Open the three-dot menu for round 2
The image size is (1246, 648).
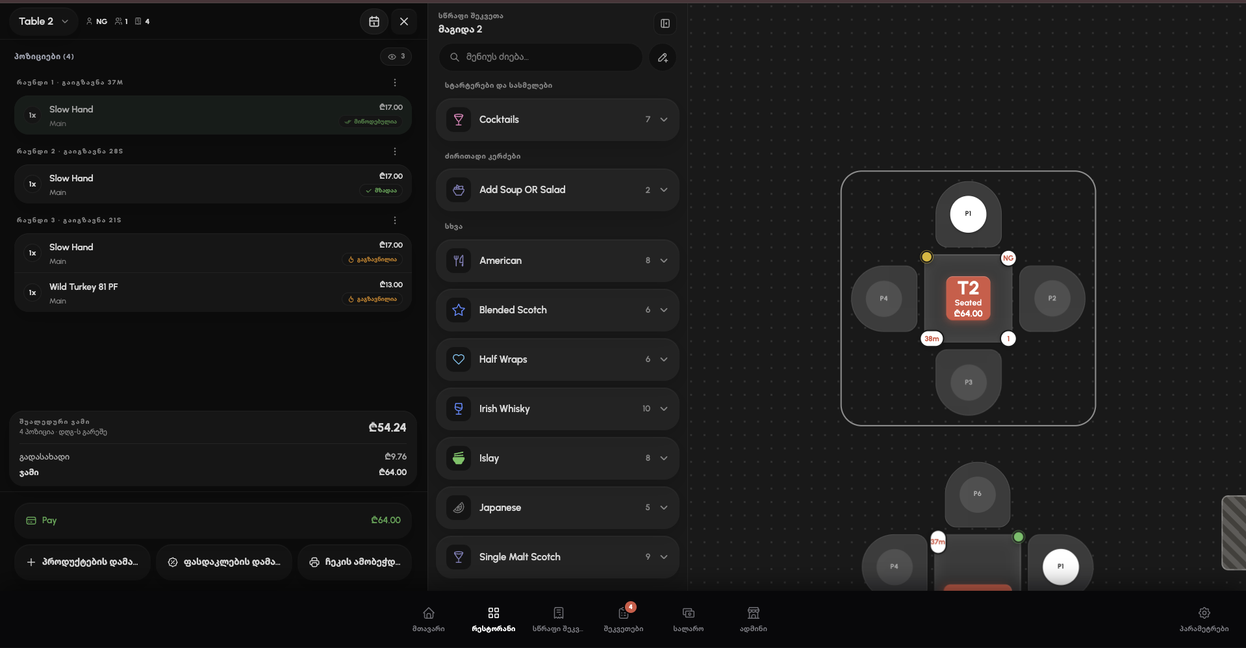(x=394, y=151)
